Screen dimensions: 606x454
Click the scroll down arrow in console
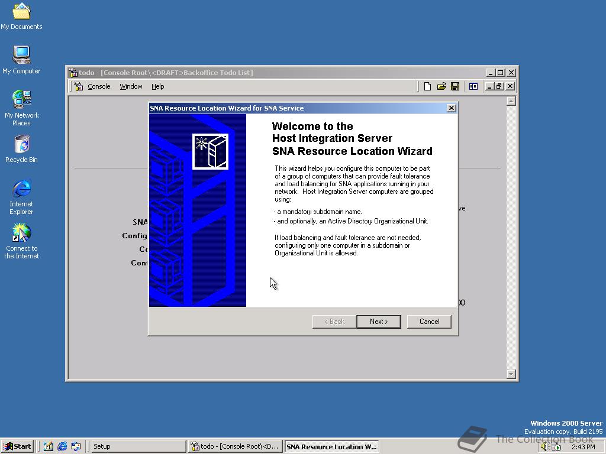point(511,374)
